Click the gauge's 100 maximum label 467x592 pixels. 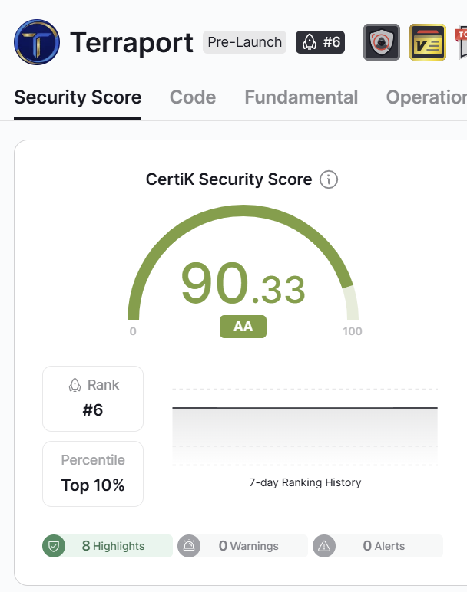[353, 331]
